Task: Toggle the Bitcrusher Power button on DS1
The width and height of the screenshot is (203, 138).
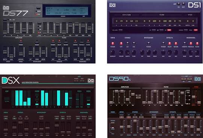Action: [x=149, y=43]
